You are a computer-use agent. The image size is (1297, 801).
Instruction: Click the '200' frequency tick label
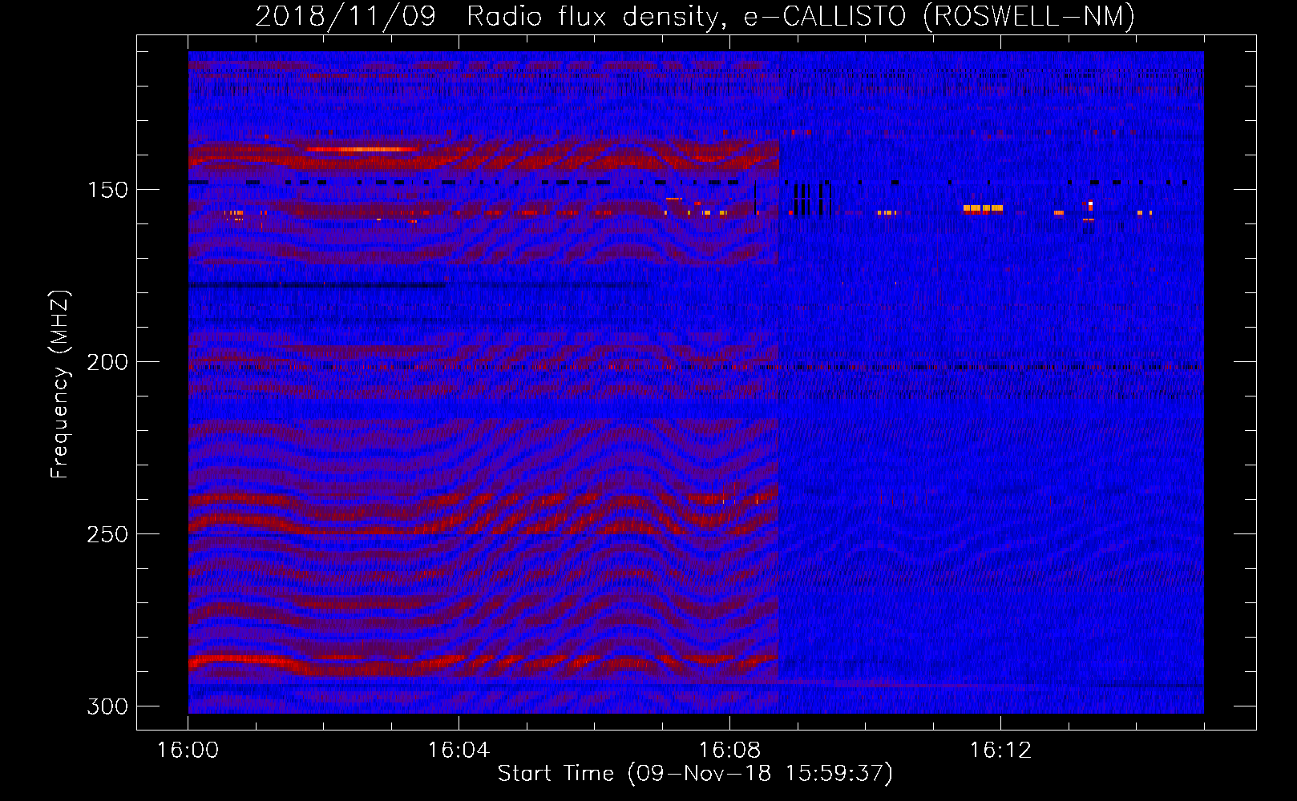tap(107, 363)
